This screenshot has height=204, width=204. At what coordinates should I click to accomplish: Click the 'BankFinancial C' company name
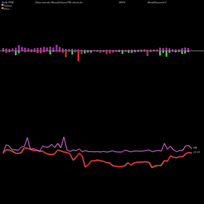(157, 2)
